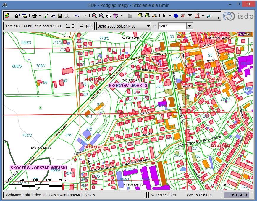Click the center-on-coordinates crosshair icon

pos(73,26)
